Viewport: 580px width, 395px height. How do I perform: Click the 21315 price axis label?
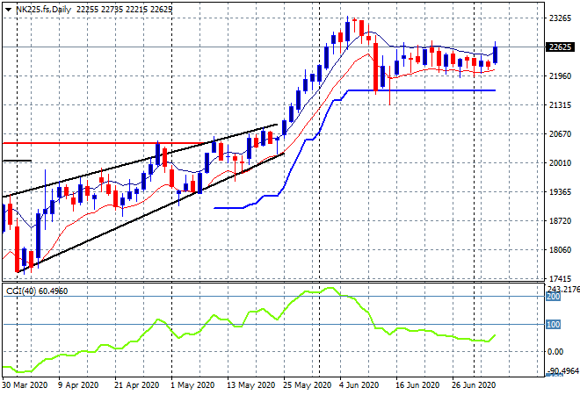click(560, 105)
